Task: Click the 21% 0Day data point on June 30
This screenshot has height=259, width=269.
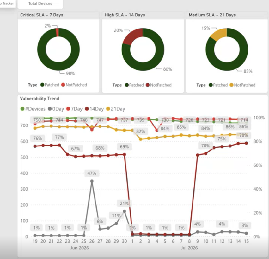Action: (x=124, y=211)
